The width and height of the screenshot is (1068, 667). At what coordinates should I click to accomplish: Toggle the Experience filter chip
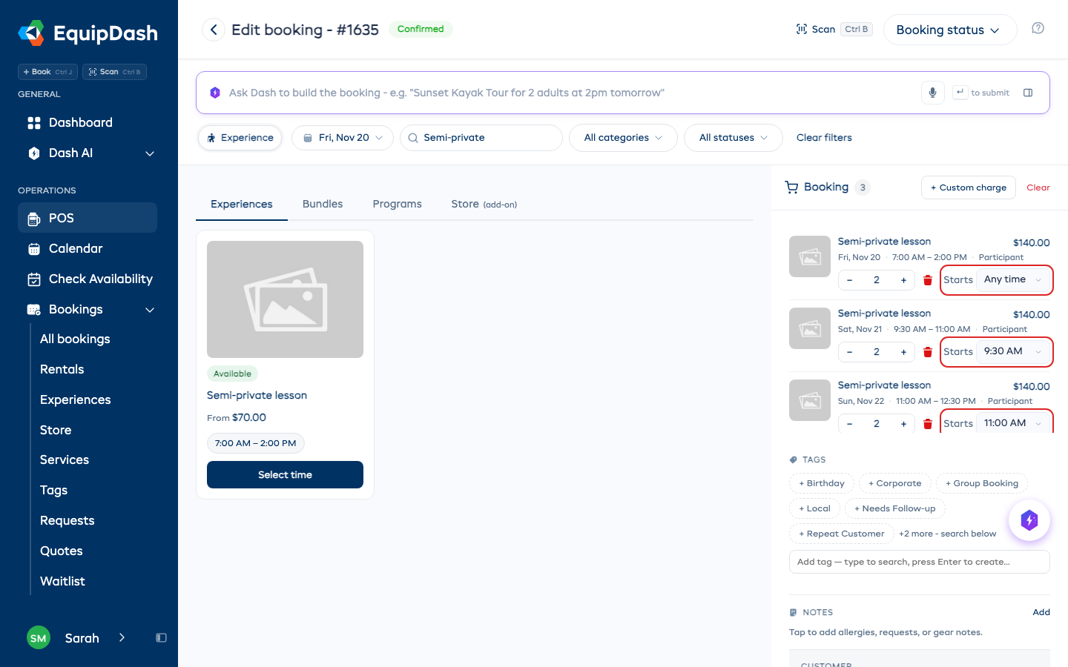[240, 138]
